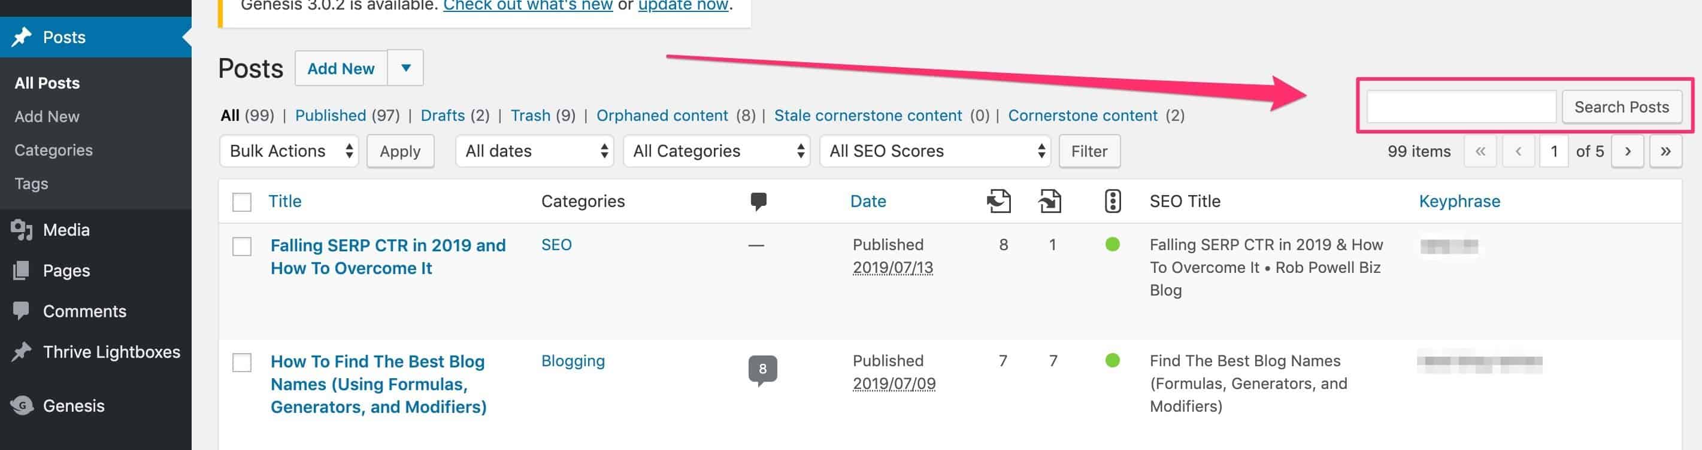
Task: Click the SEO category link
Action: [x=556, y=245]
